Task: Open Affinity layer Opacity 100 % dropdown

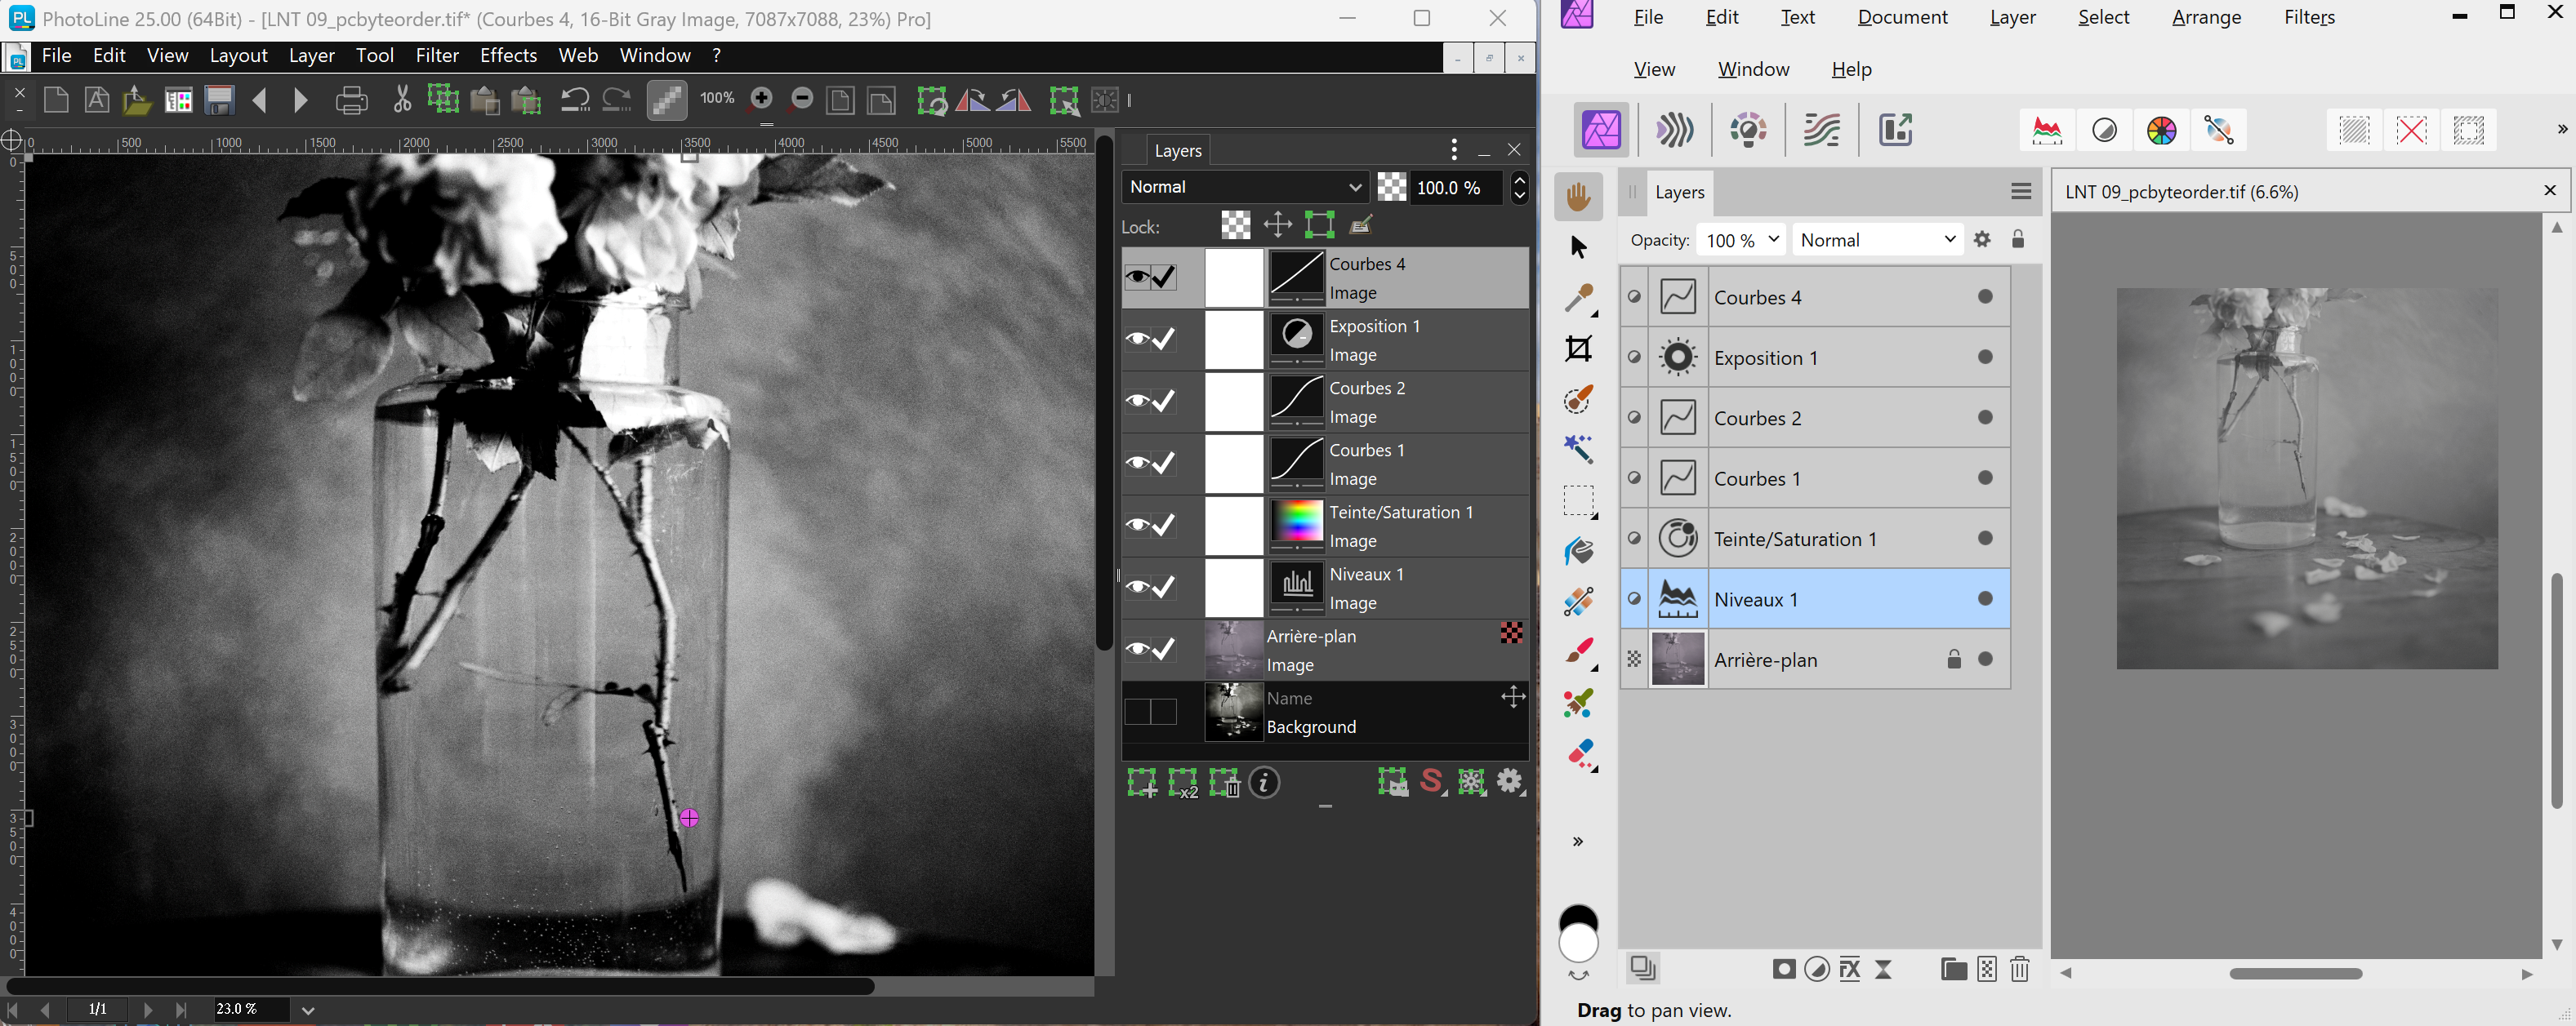Action: [1743, 240]
